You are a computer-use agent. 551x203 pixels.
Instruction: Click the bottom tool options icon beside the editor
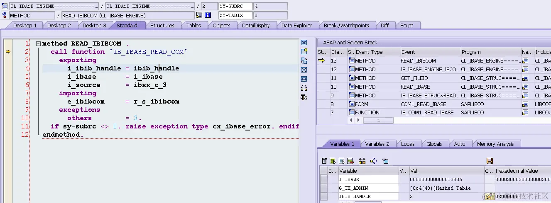pyautogui.click(x=304, y=97)
